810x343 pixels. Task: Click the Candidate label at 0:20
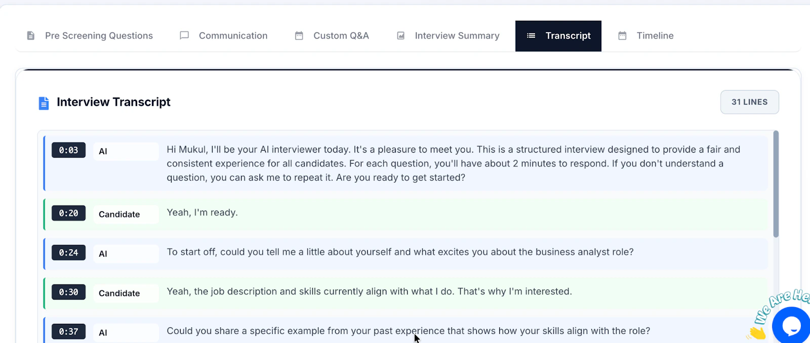pyautogui.click(x=125, y=214)
